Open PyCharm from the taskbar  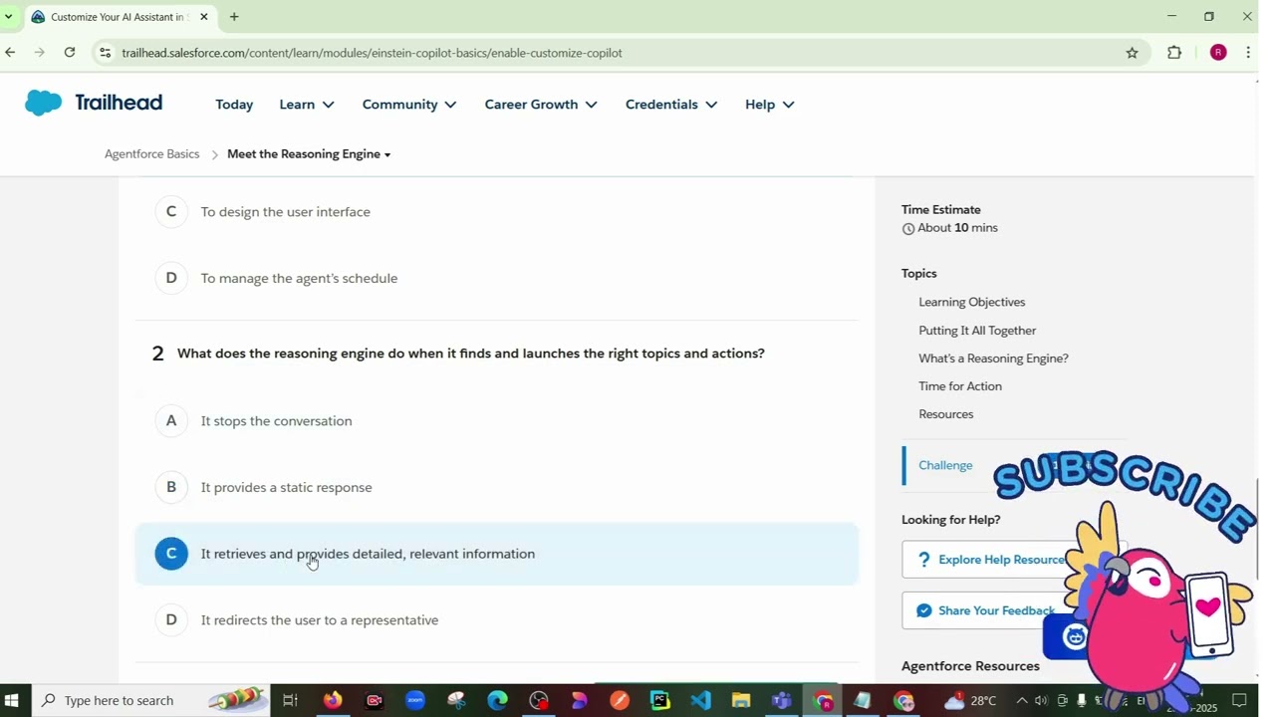[659, 700]
